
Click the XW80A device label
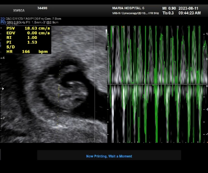(19, 11)
